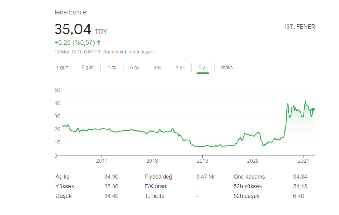
Task: Click the Açılış value 34,90
Action: tap(111, 177)
